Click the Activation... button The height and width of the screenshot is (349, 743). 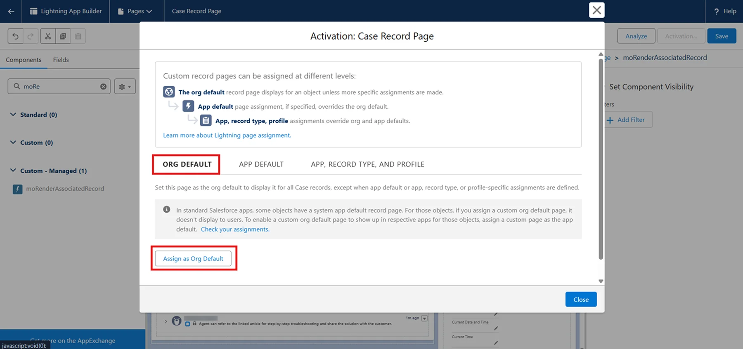click(x=681, y=36)
